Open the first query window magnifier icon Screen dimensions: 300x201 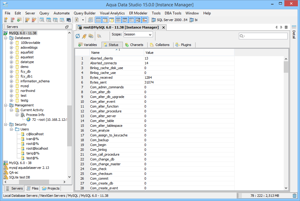(x=42, y=20)
